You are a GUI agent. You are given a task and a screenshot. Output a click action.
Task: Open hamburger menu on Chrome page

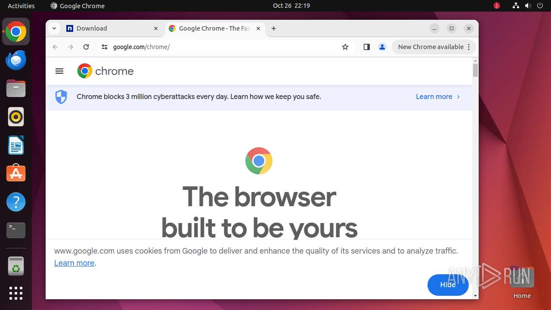click(x=59, y=71)
